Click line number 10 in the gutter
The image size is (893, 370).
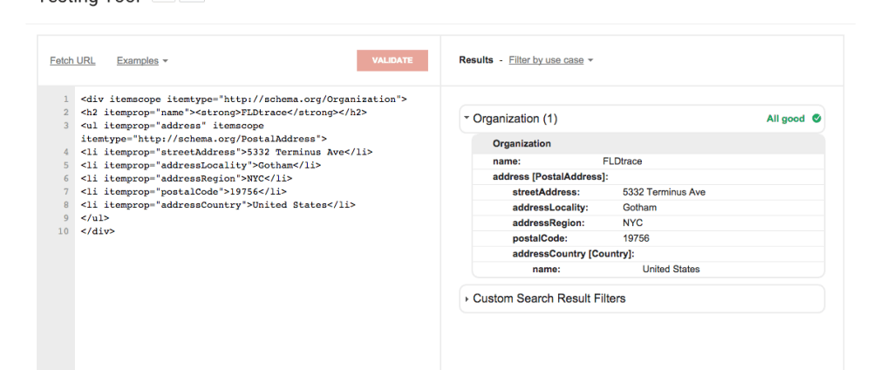click(x=64, y=230)
